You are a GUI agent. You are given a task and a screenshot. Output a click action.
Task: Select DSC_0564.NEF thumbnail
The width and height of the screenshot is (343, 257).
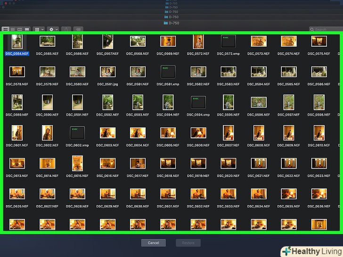pyautogui.click(x=17, y=41)
